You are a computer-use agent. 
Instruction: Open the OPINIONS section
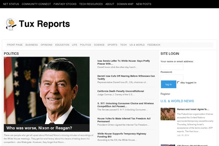pos(46,45)
